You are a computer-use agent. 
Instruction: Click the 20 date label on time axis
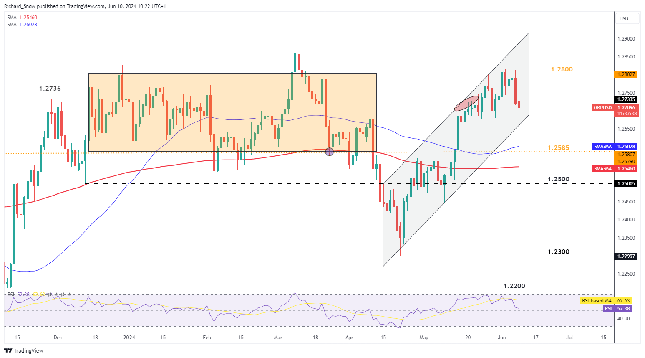coord(468,338)
